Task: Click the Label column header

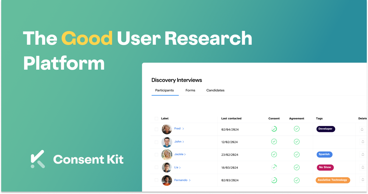Action: pyautogui.click(x=165, y=119)
